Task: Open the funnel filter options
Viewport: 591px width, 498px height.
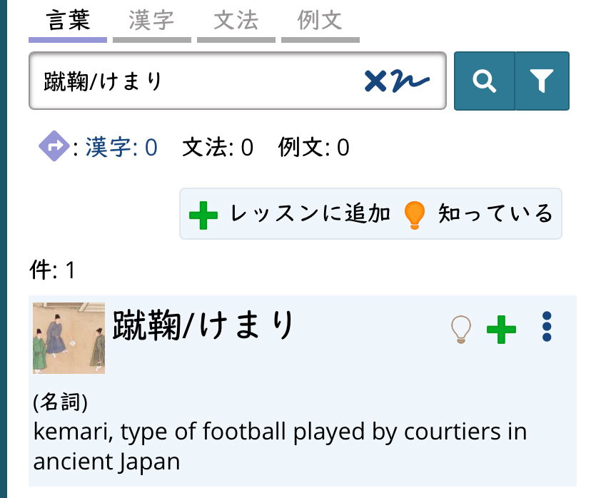Action: click(542, 81)
